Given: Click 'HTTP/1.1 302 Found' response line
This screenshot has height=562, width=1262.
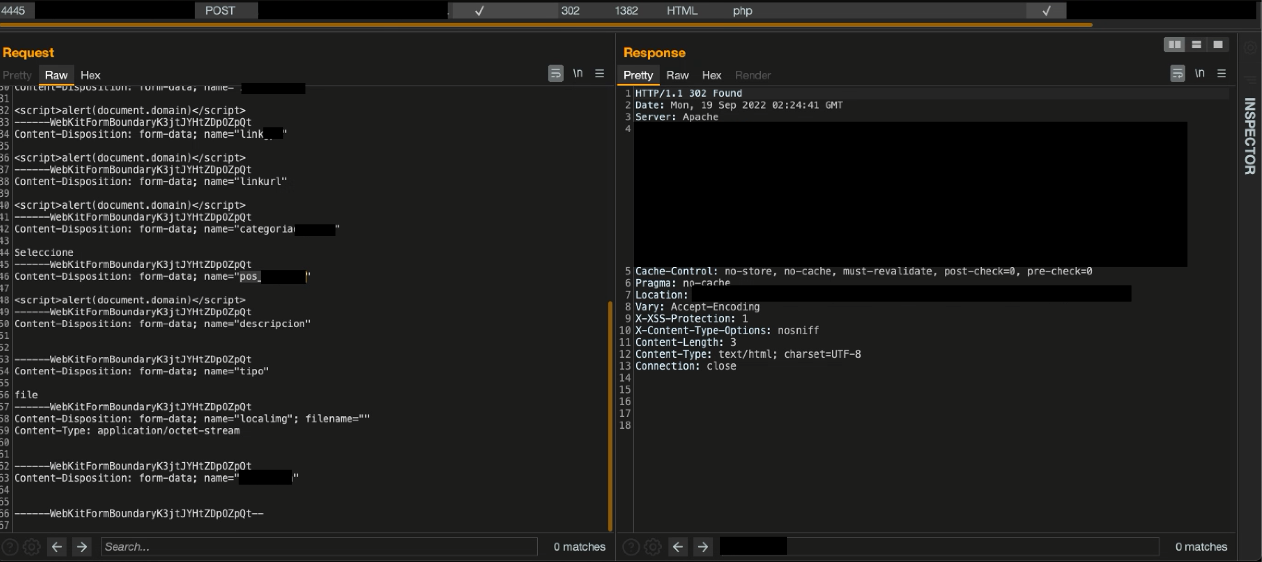Looking at the screenshot, I should 688,93.
